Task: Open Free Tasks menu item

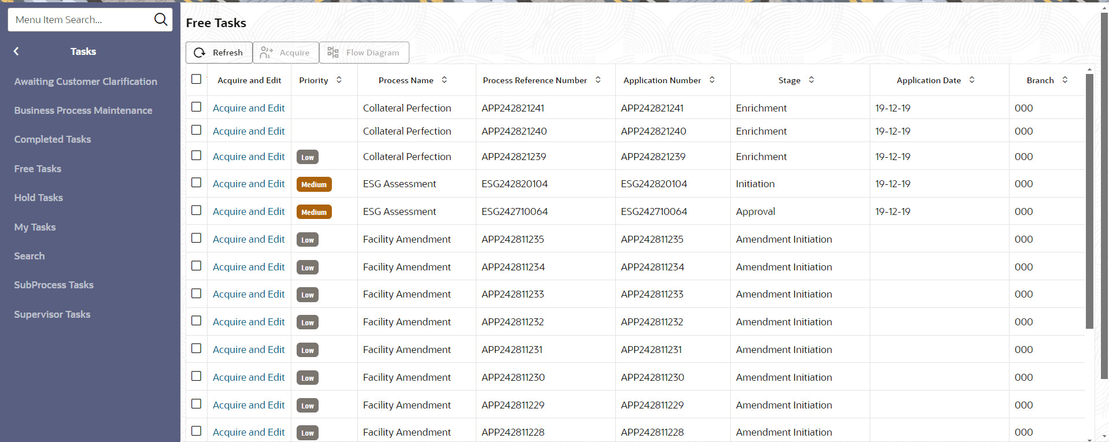Action: pos(38,169)
